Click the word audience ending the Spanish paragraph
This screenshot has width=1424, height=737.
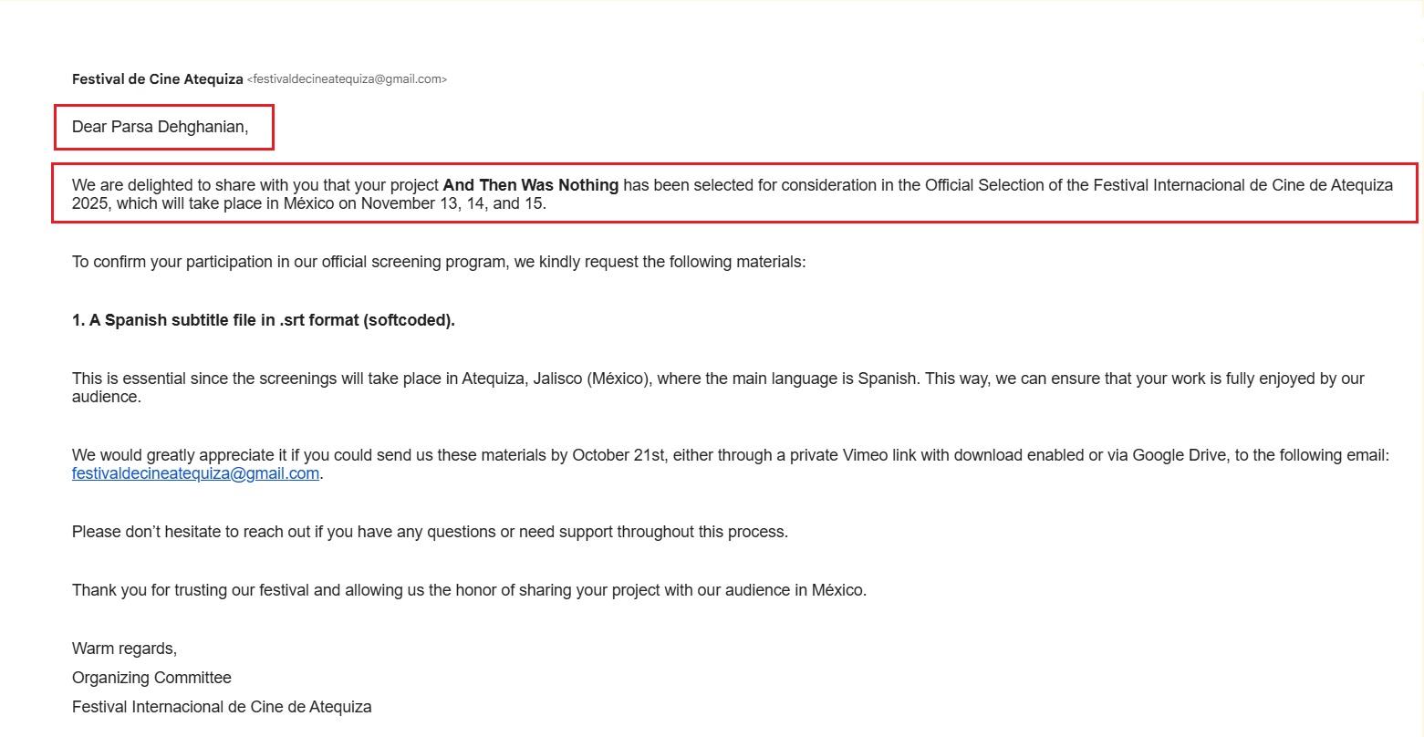click(x=106, y=397)
